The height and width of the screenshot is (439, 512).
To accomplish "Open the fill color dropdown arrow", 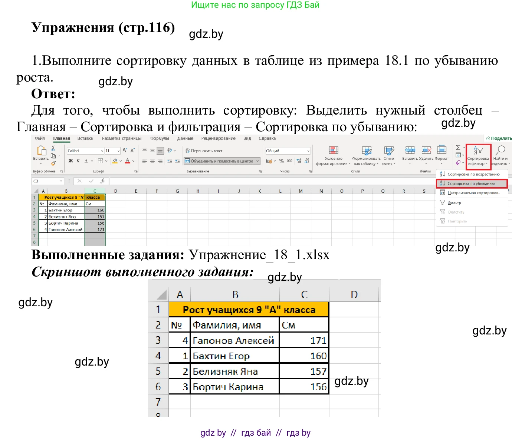I will click(x=121, y=161).
